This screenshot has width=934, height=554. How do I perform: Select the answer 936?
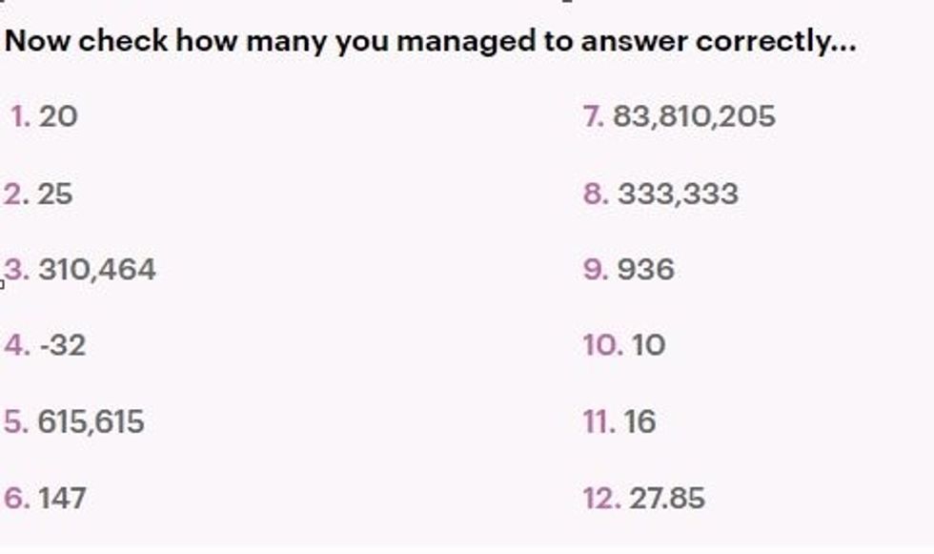pos(645,270)
